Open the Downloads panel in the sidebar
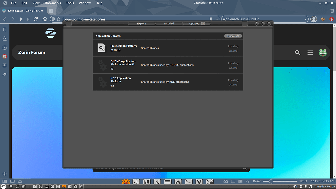 [x=5, y=38]
